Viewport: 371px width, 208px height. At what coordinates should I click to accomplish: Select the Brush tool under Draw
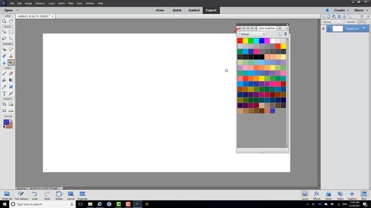[x=4, y=73]
